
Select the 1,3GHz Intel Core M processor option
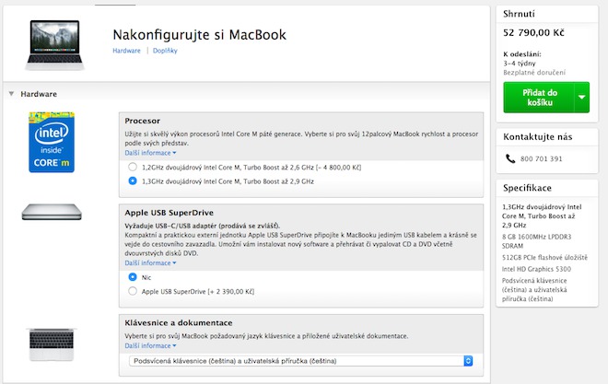(x=133, y=181)
